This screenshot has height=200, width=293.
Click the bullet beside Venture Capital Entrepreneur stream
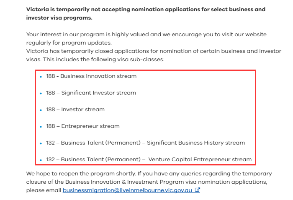pyautogui.click(x=41, y=160)
